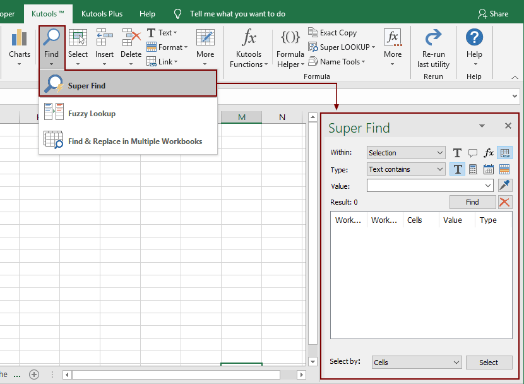Expand the formula bar
This screenshot has width=524, height=384.
(x=515, y=96)
